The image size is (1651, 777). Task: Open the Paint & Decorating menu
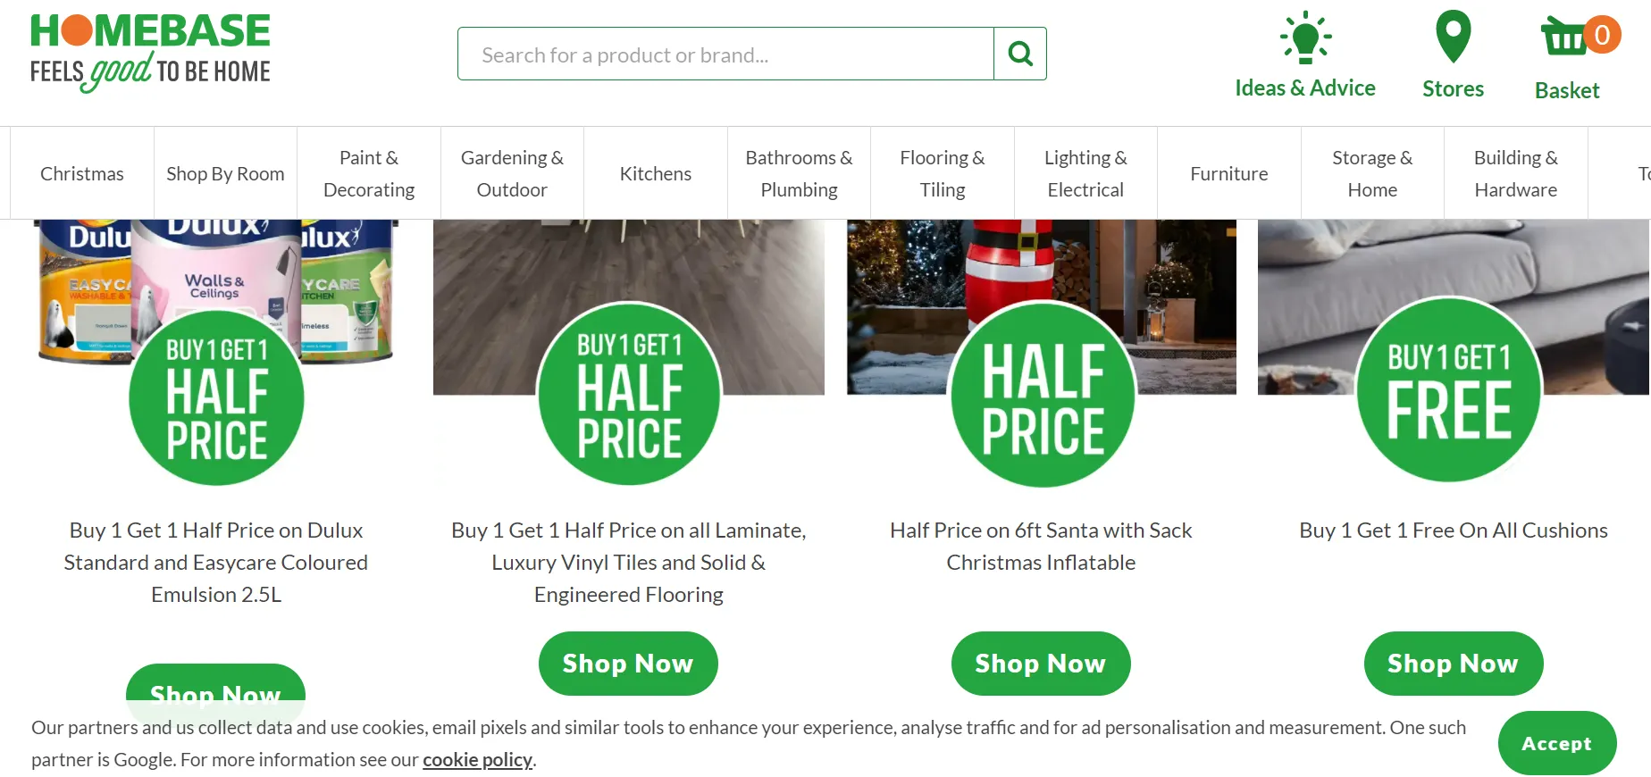coord(369,173)
